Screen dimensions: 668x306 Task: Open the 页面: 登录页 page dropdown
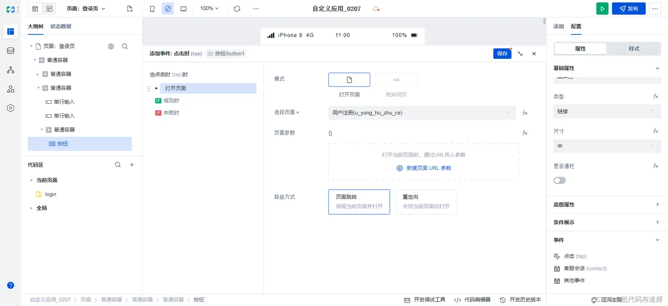click(86, 9)
